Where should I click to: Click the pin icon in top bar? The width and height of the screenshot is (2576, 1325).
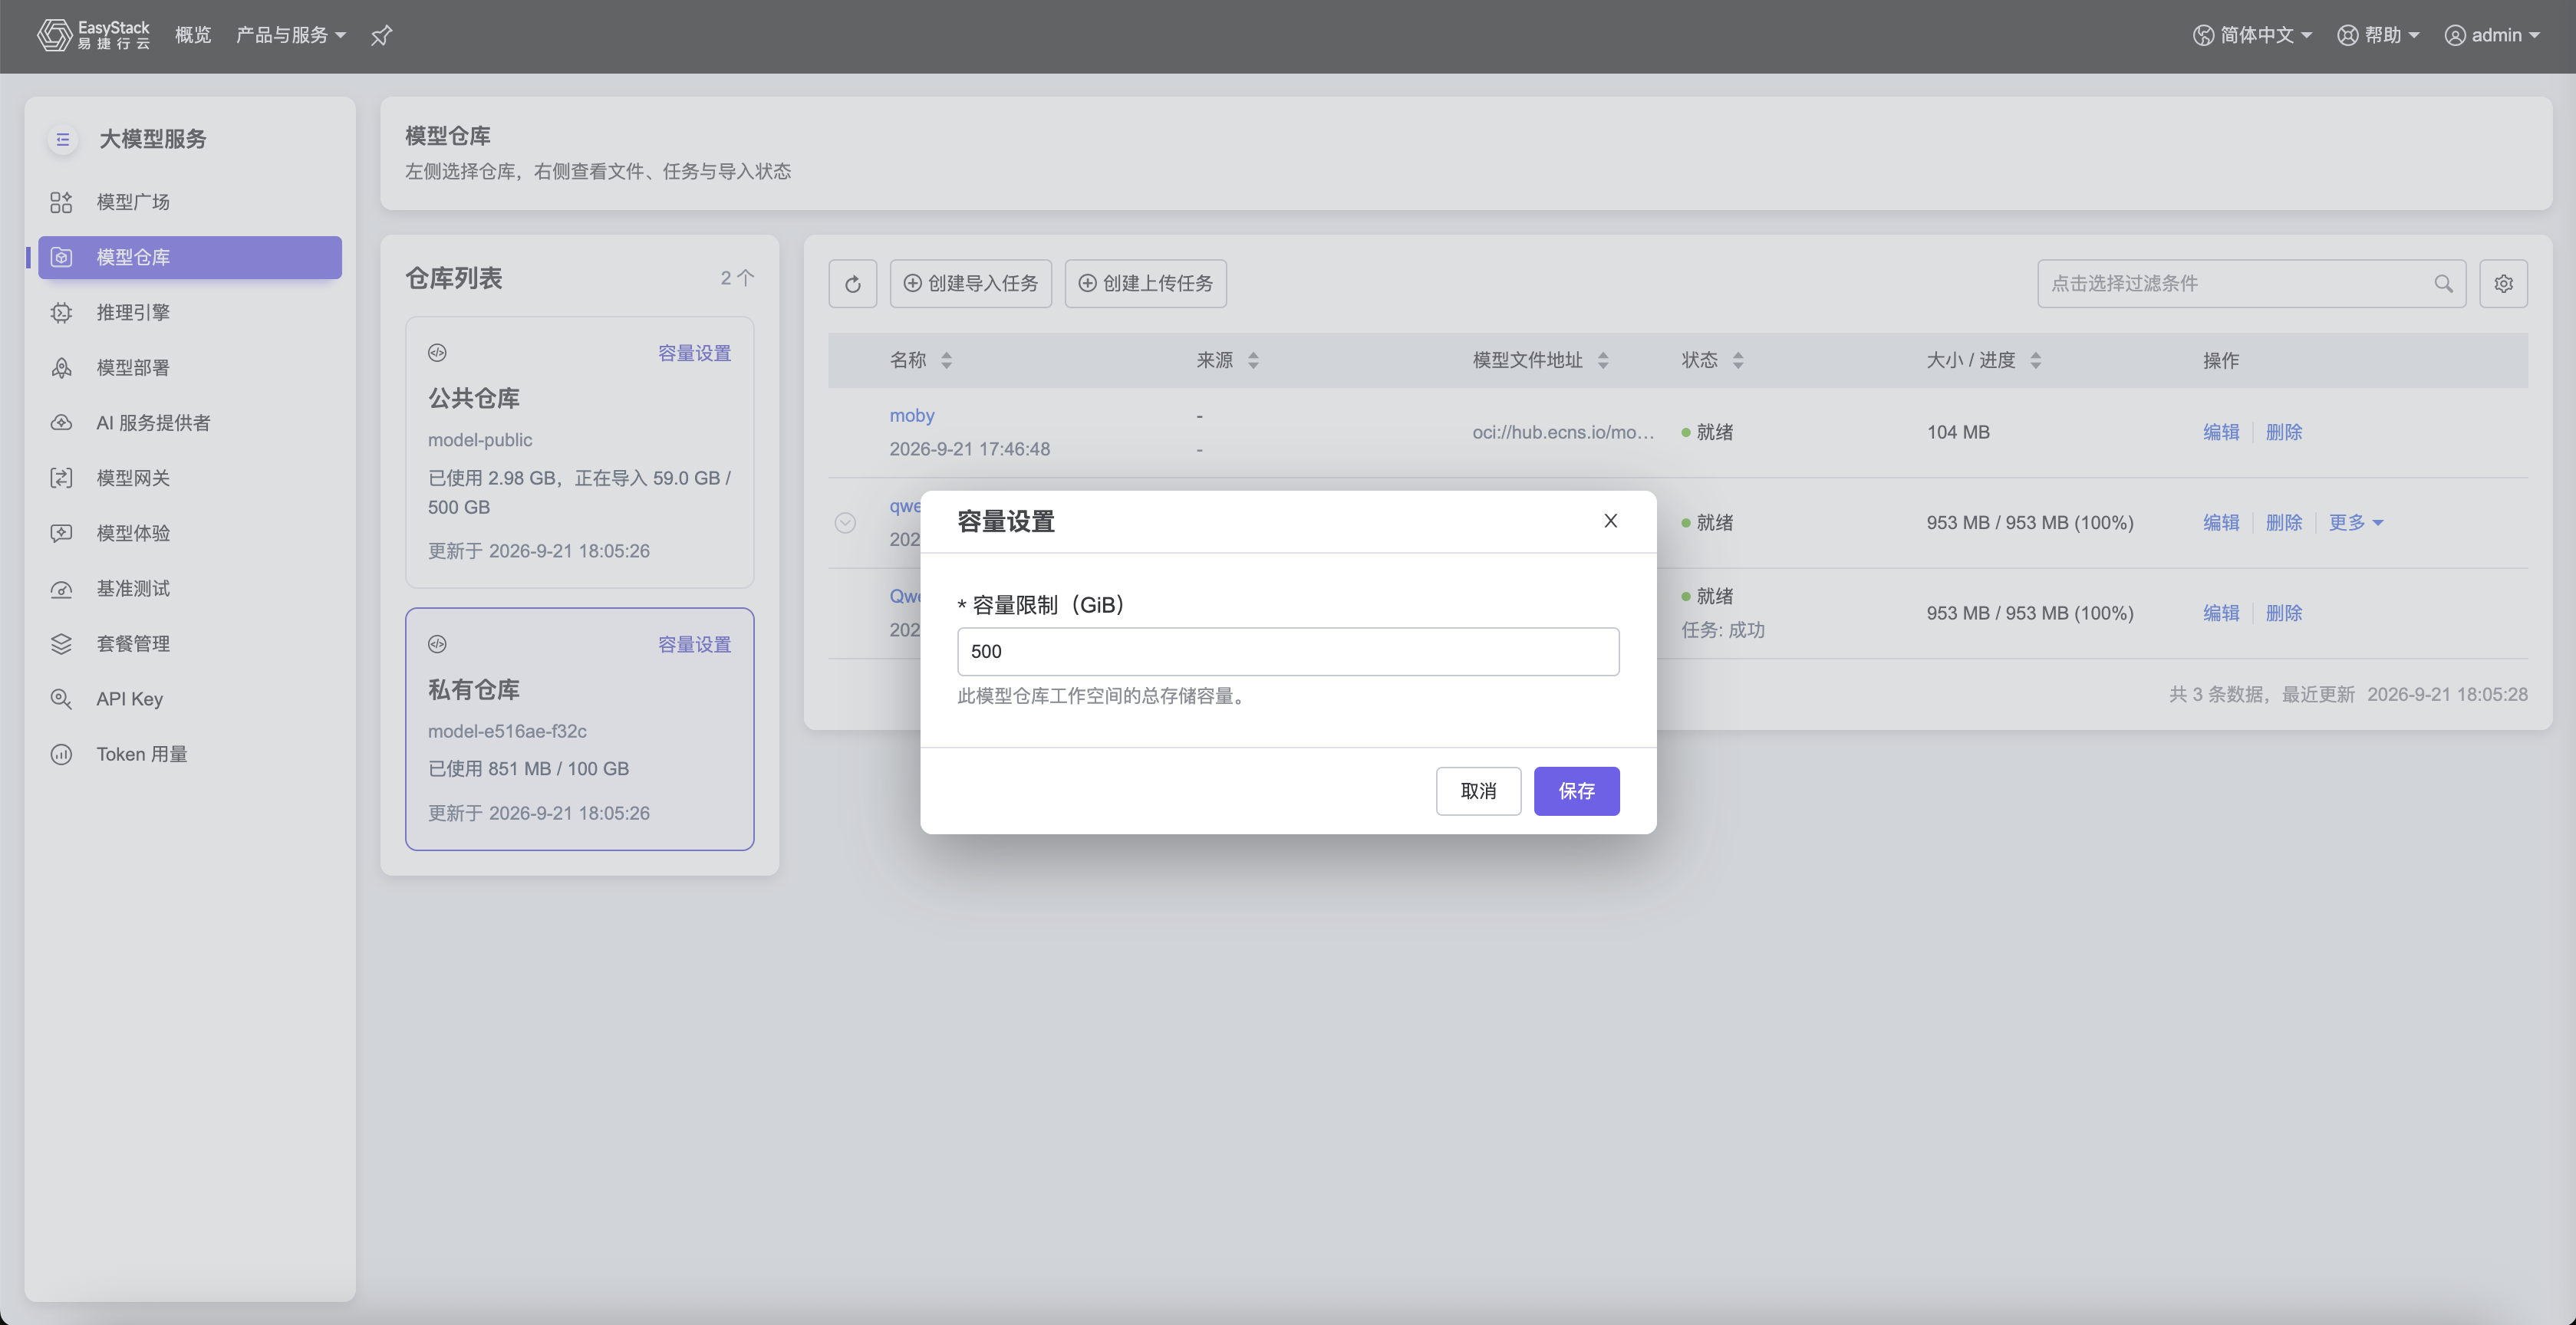tap(381, 36)
